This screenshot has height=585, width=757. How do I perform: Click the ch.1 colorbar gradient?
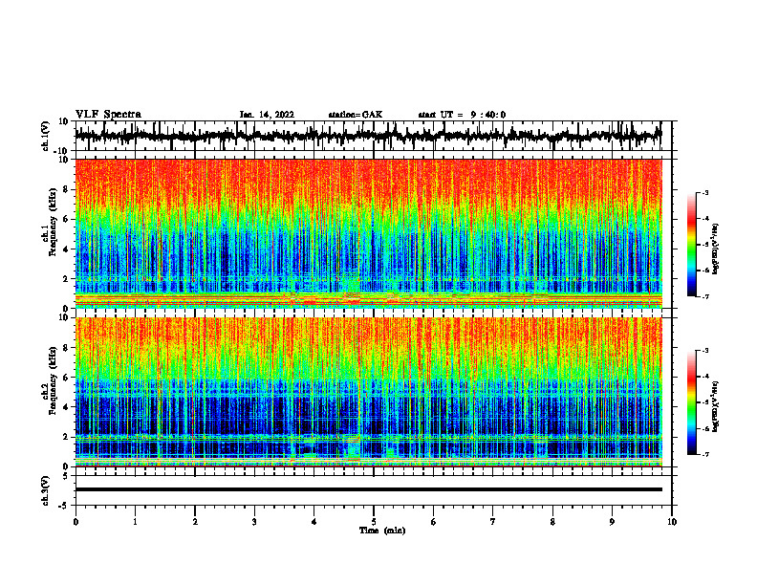(691, 245)
